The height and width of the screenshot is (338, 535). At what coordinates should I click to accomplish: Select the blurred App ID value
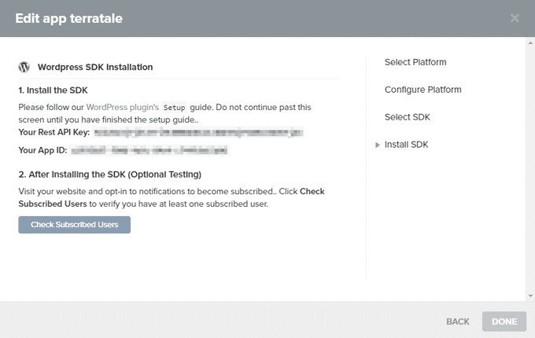149,150
